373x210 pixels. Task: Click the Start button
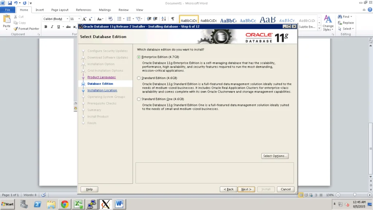coord(8,204)
